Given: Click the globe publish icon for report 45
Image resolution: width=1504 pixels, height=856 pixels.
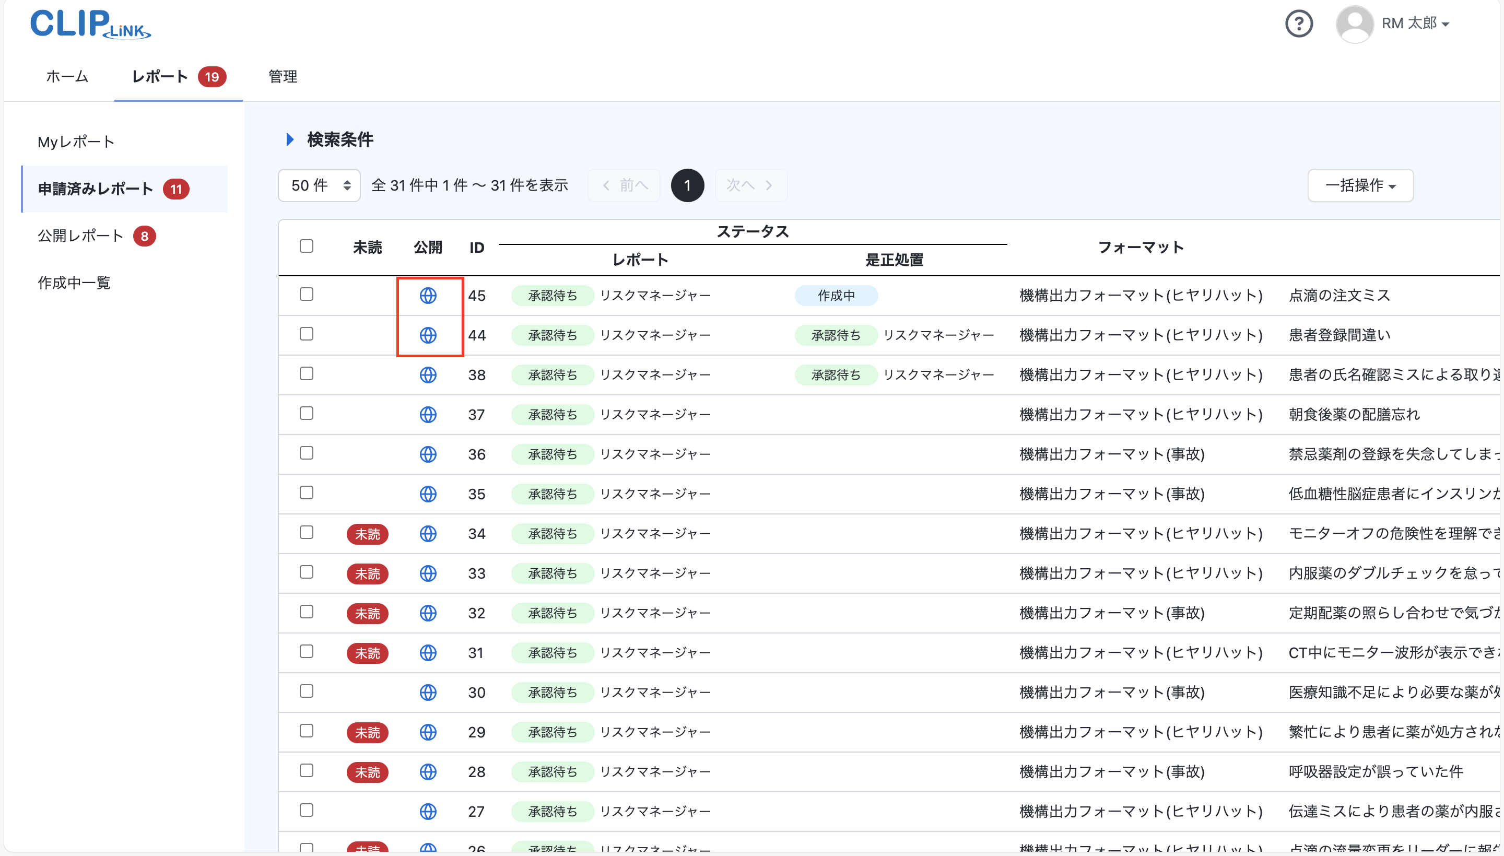Looking at the screenshot, I should (428, 296).
